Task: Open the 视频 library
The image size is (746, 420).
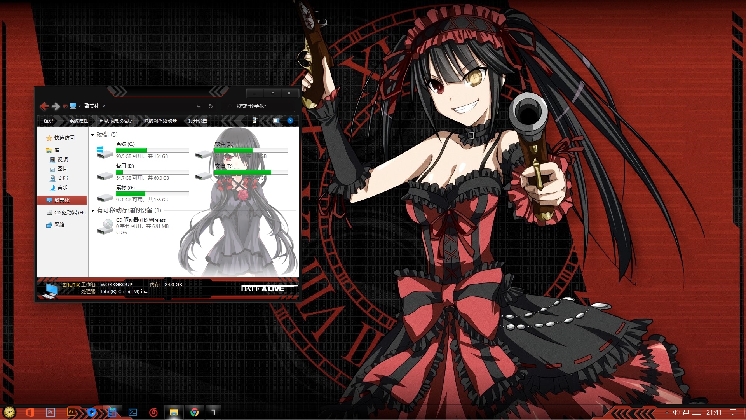Action: click(x=59, y=159)
